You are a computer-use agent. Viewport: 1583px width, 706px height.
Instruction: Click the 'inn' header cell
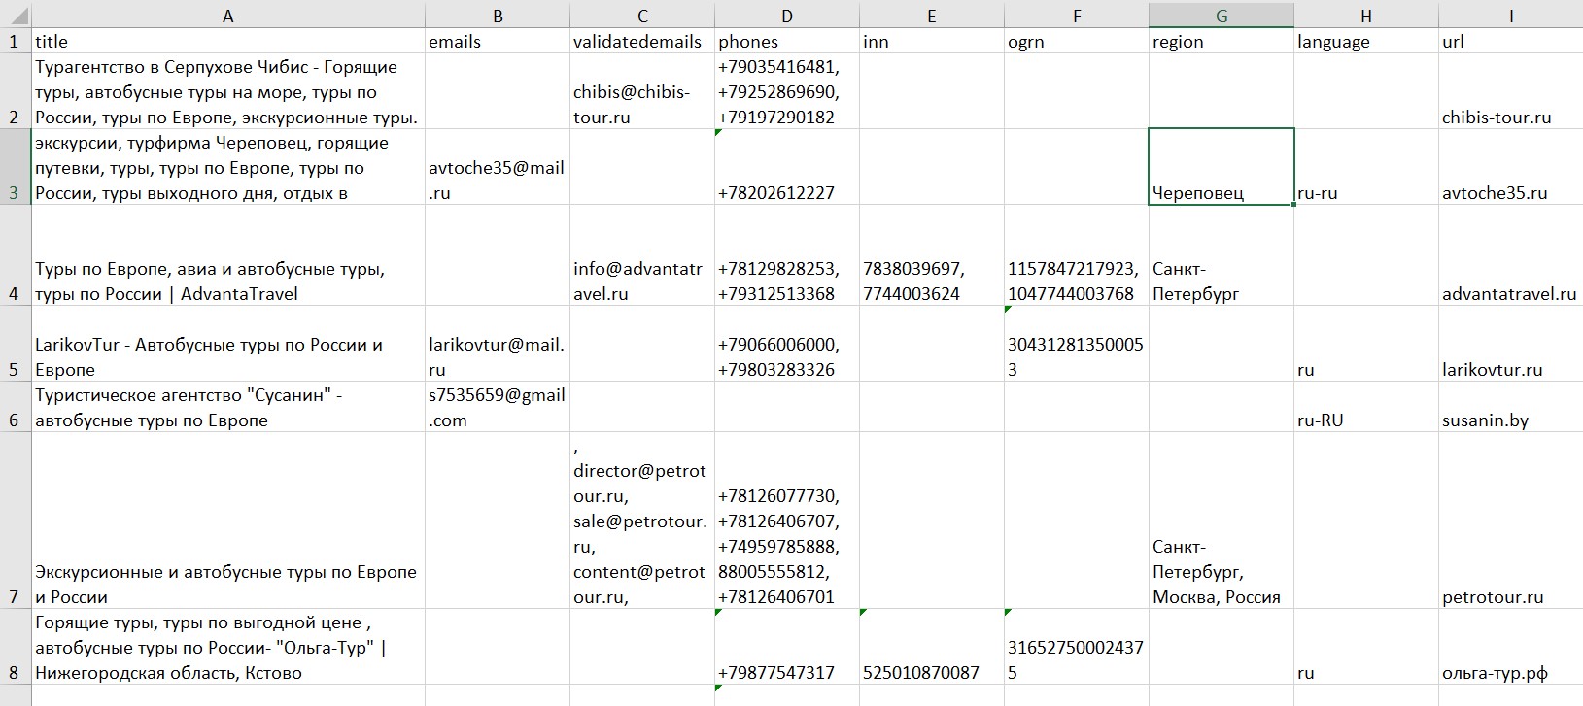click(932, 41)
